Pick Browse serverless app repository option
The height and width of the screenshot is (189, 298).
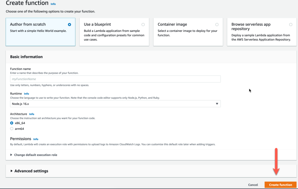coord(291,25)
